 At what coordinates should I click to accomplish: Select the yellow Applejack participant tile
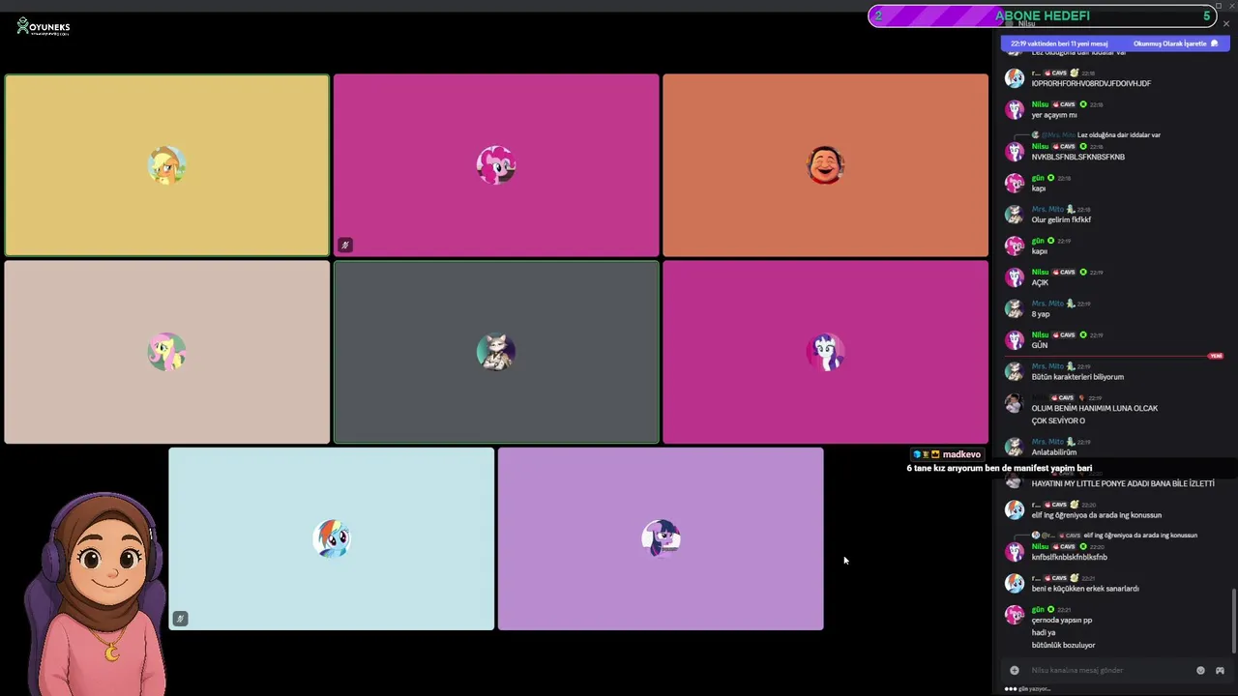pos(166,165)
